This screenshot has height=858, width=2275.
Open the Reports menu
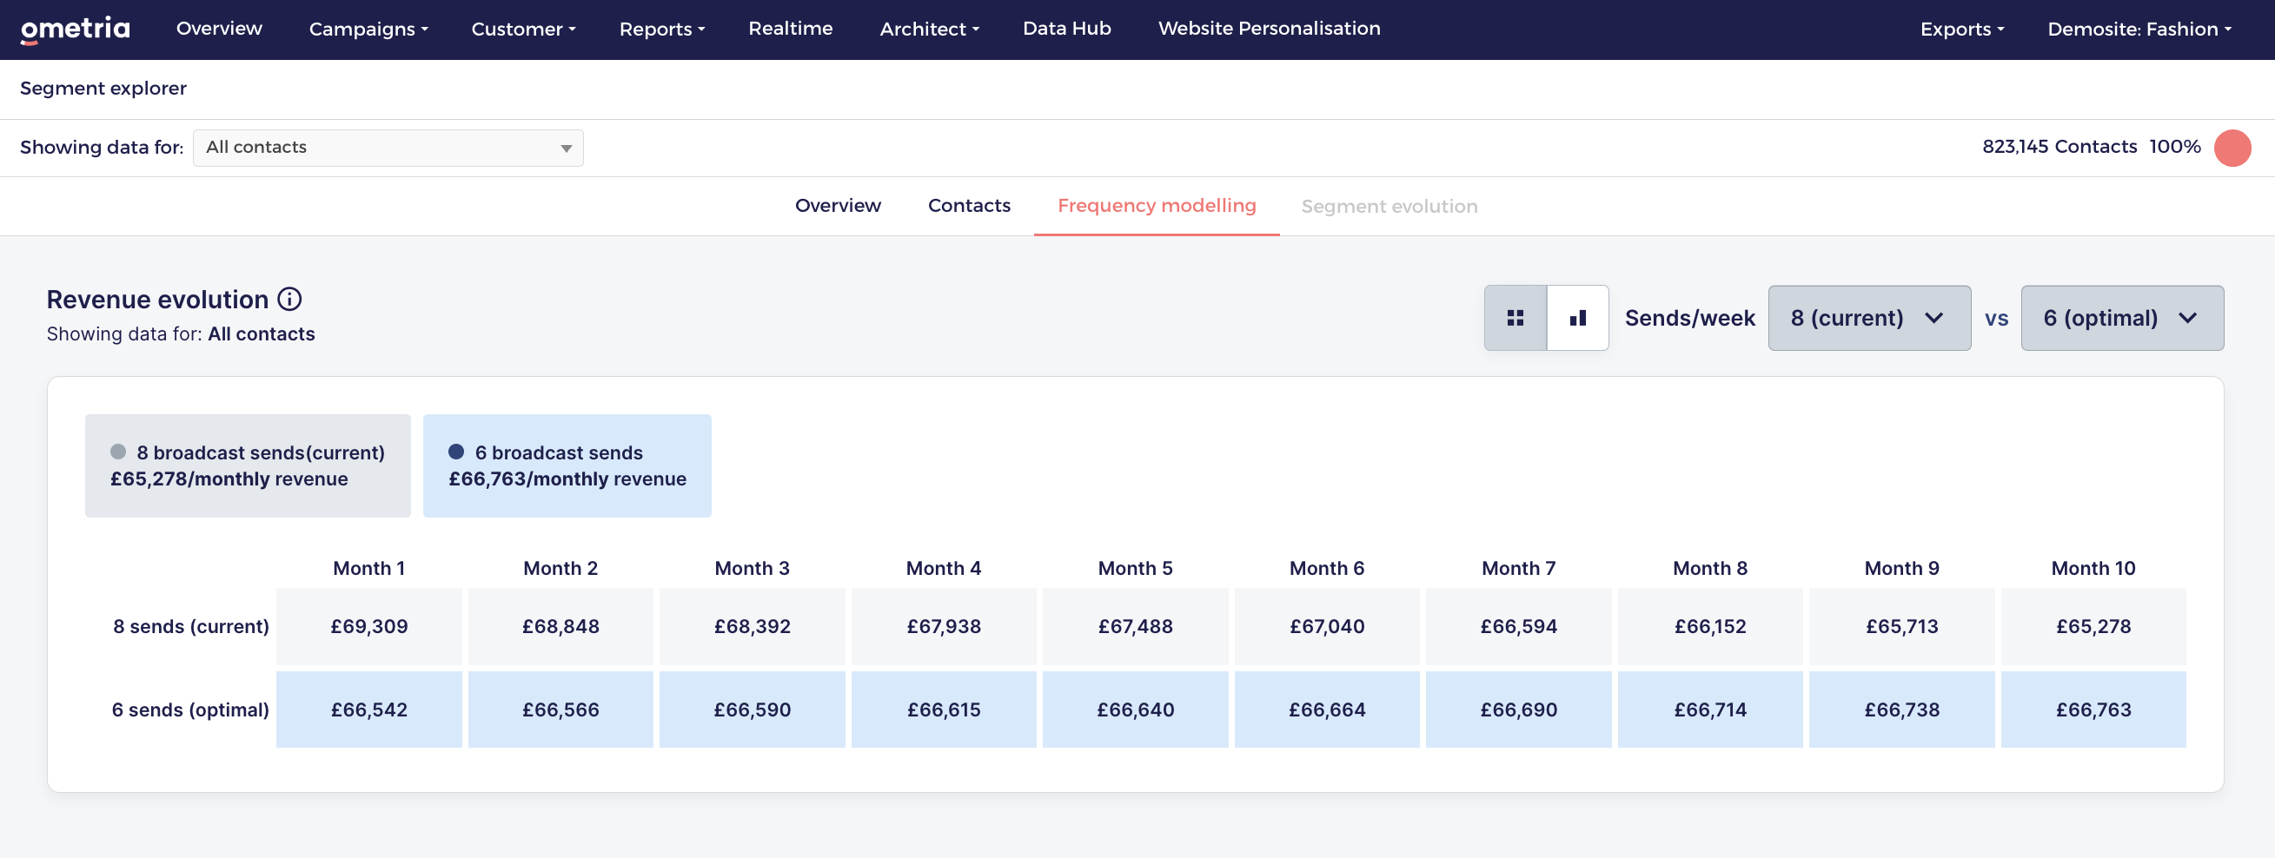click(x=662, y=30)
